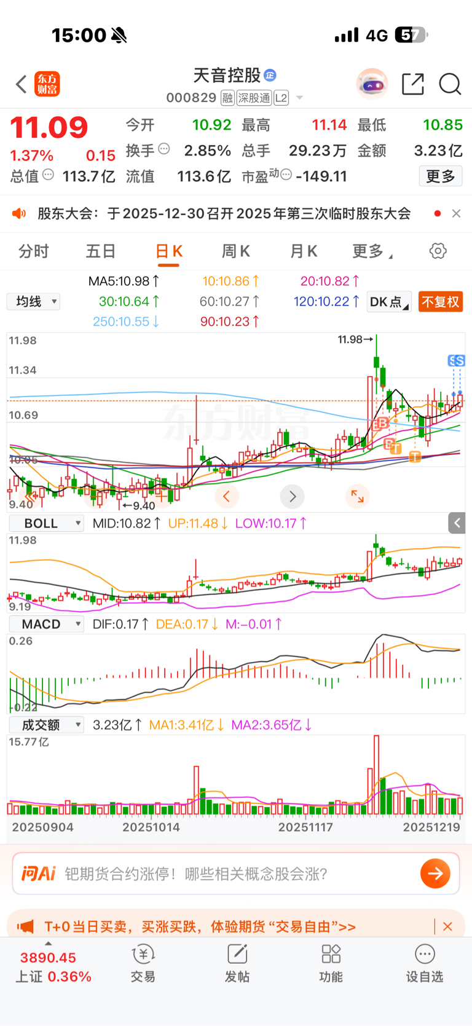Tap the AI question input field
472x1026 pixels.
[x=236, y=874]
